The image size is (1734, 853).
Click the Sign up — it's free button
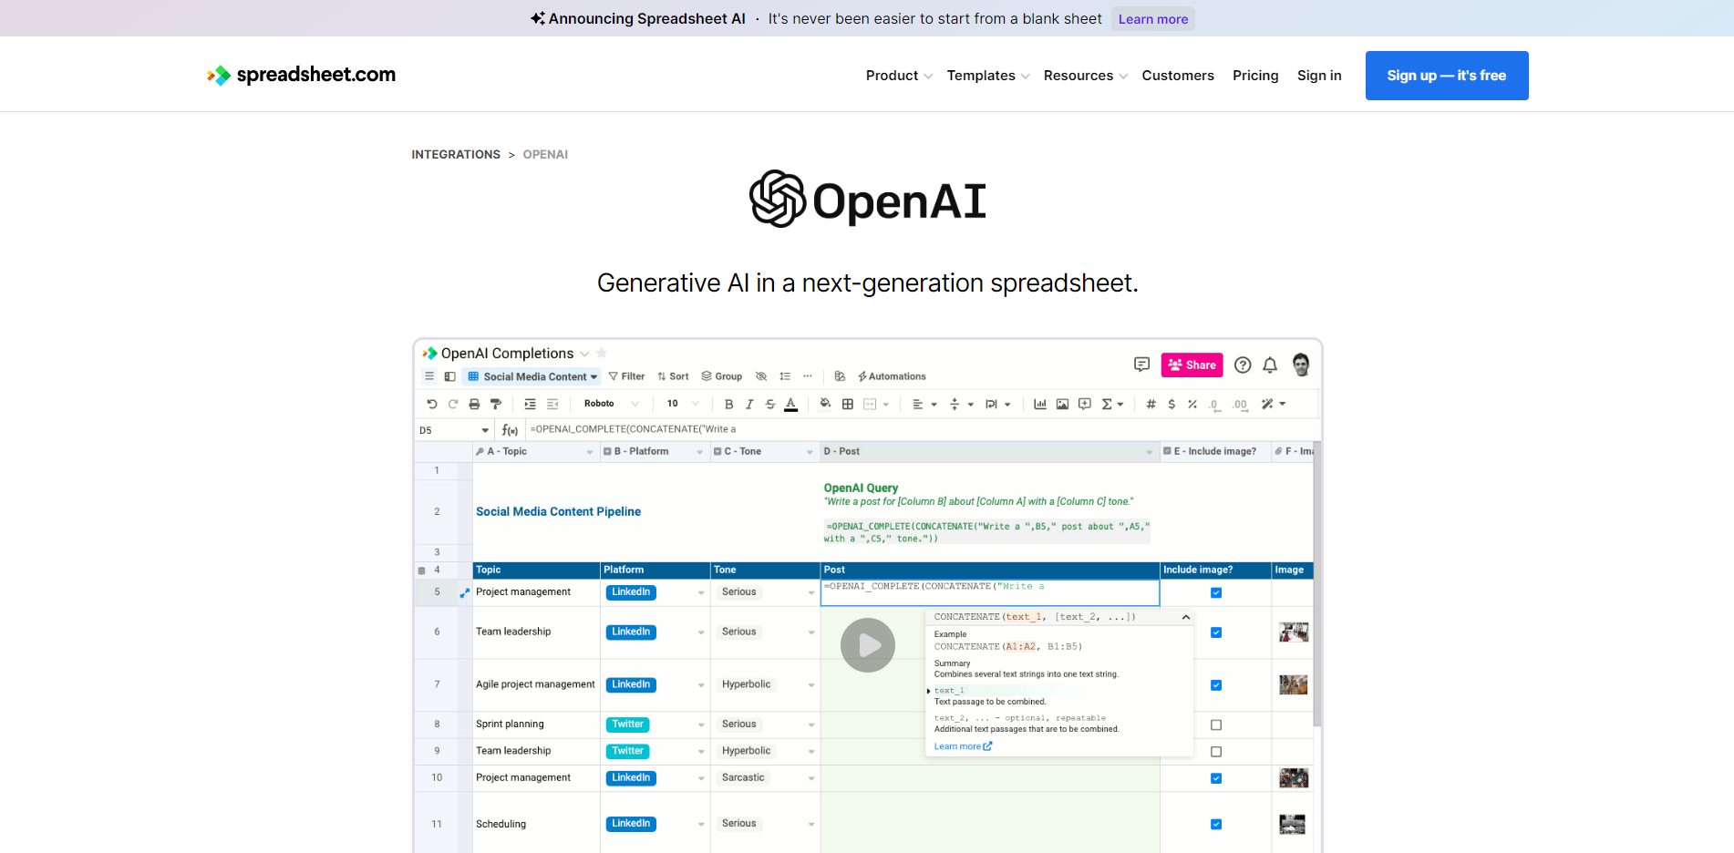point(1447,76)
